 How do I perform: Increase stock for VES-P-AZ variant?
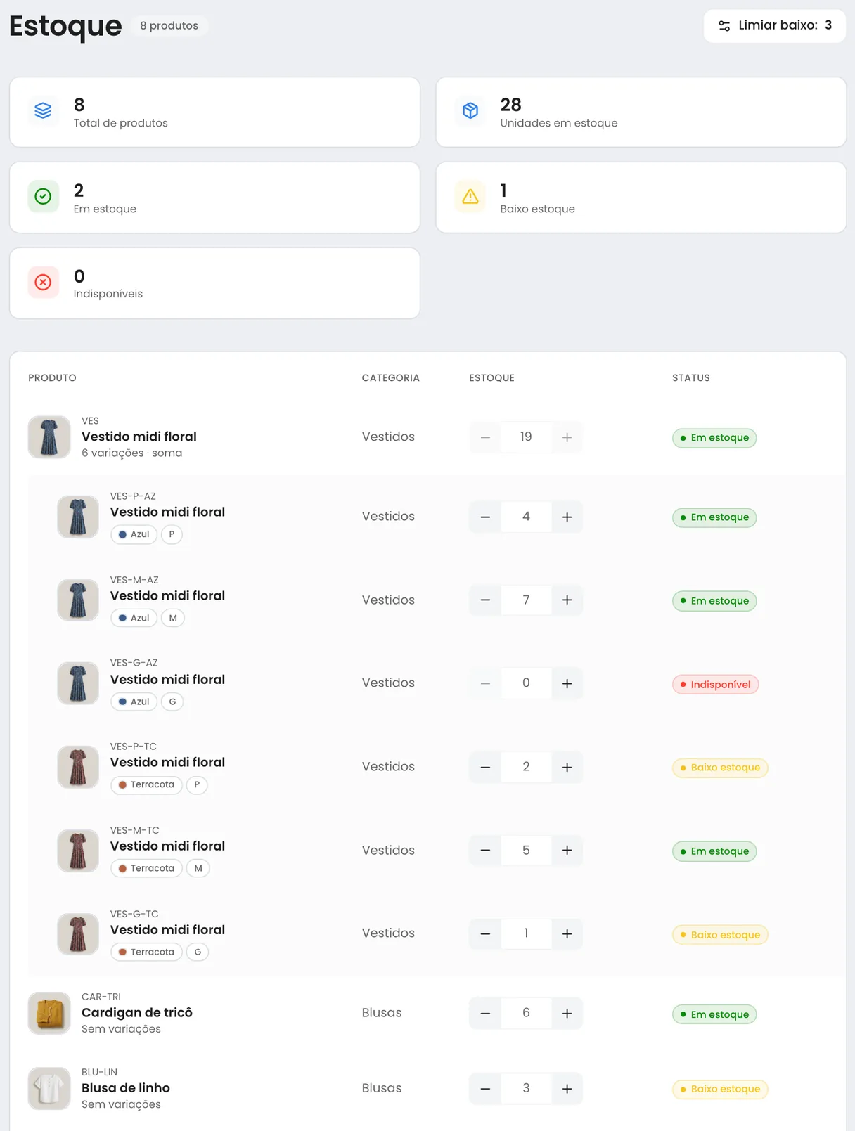567,517
